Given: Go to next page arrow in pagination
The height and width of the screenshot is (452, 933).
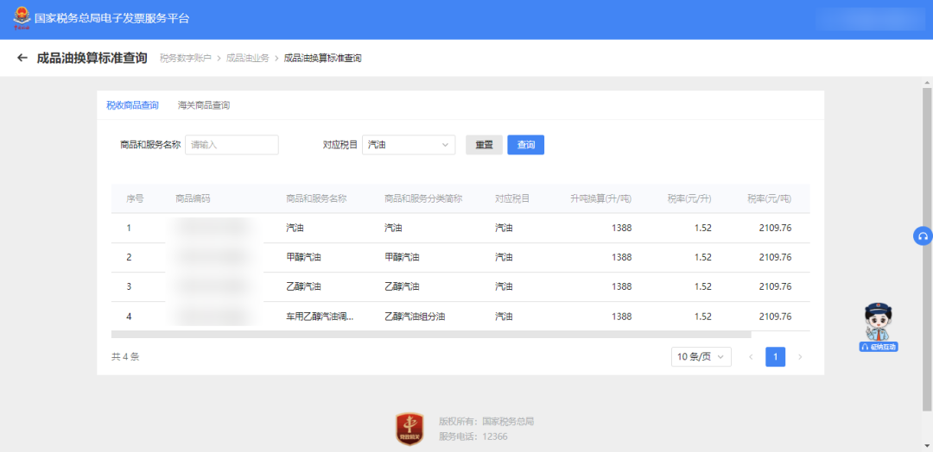Looking at the screenshot, I should [x=800, y=357].
